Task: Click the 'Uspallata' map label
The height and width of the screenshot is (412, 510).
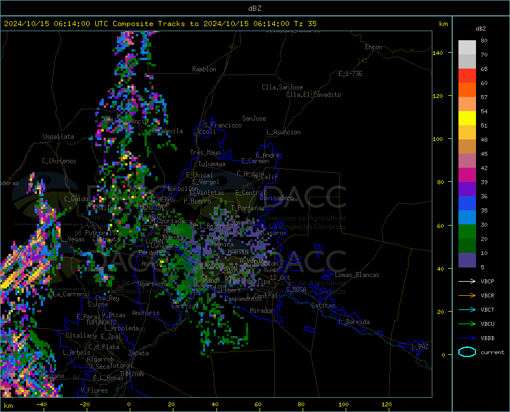Action: pos(58,137)
